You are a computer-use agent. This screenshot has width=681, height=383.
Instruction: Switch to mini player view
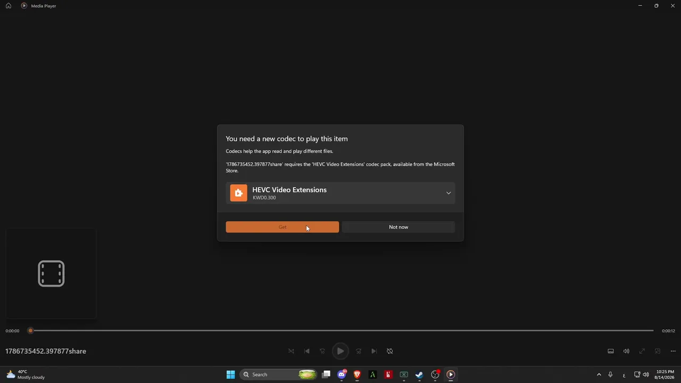click(658, 351)
